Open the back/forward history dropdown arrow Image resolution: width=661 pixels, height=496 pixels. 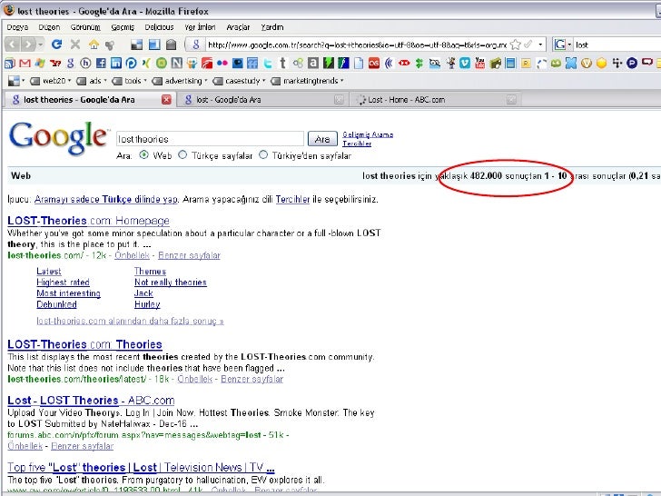pyautogui.click(x=41, y=45)
